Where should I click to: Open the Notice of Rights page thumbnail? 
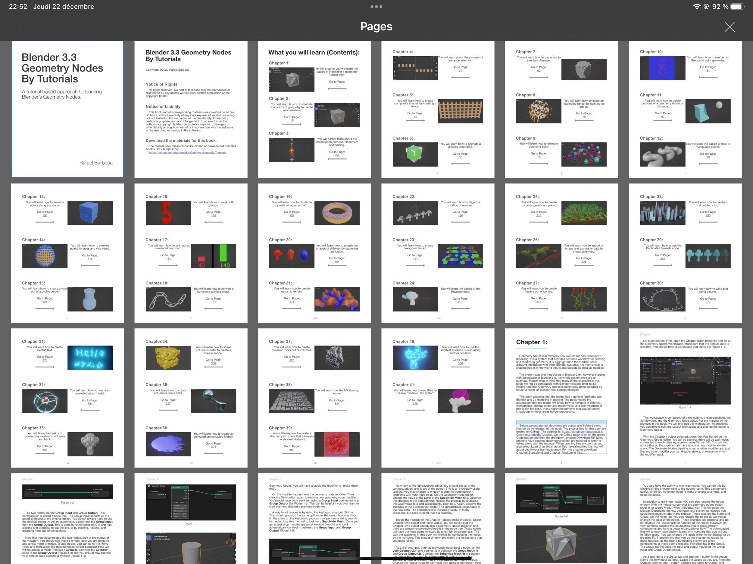[191, 109]
